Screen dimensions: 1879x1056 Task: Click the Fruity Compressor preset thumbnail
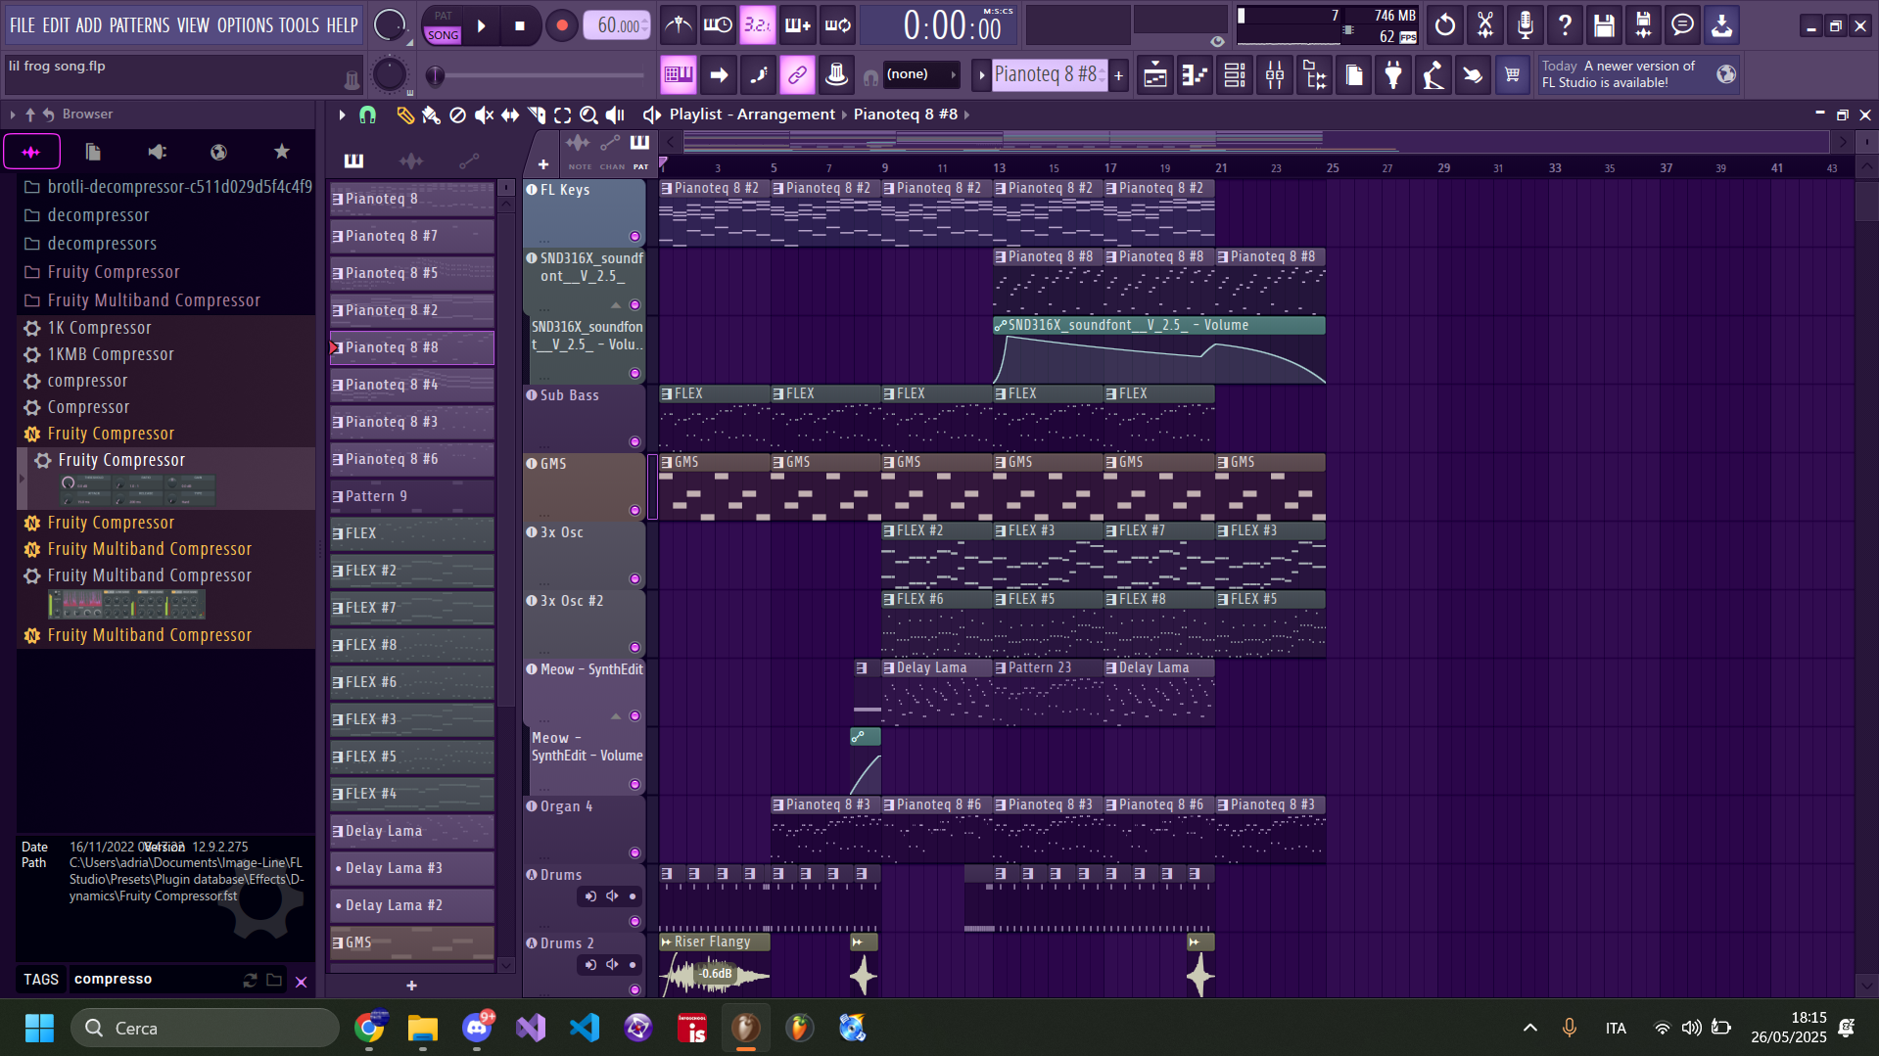pos(137,489)
